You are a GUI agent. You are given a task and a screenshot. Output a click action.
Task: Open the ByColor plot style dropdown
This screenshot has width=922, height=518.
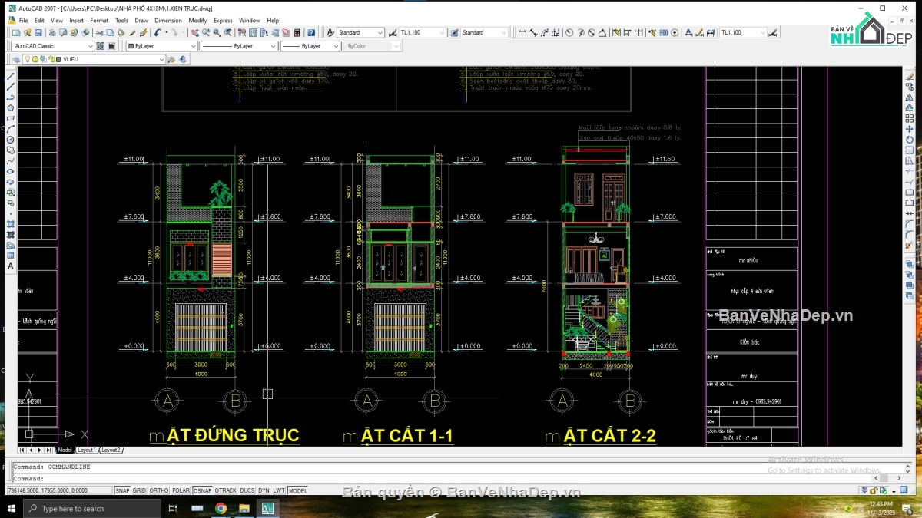point(373,45)
